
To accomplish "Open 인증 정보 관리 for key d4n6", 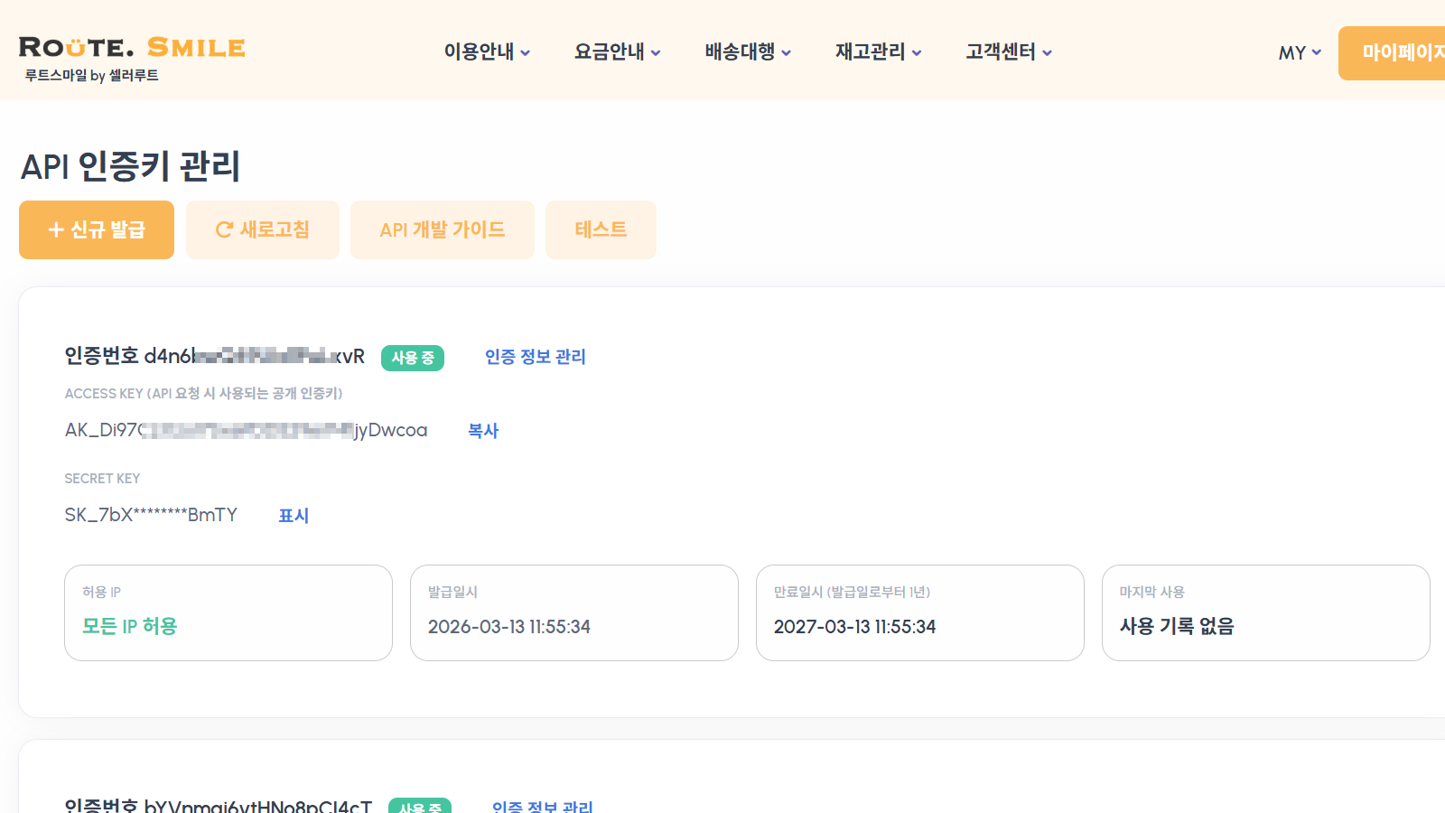I will (535, 357).
